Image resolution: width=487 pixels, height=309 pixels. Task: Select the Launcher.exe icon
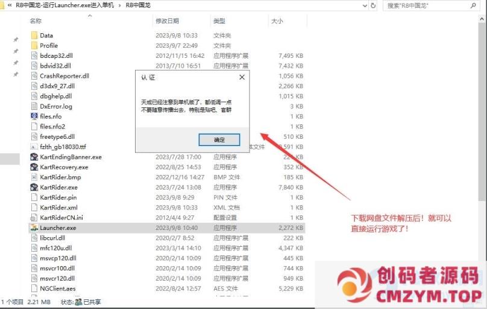34,228
